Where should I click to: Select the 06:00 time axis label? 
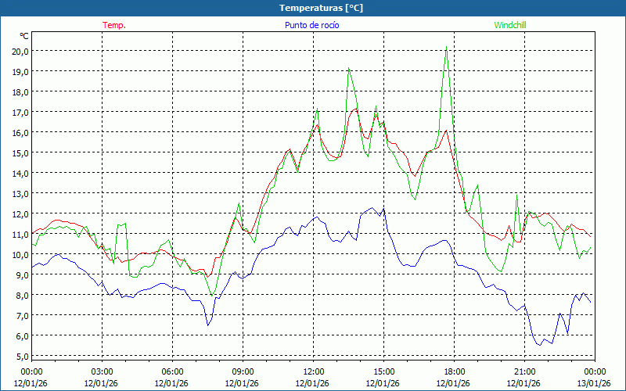click(x=172, y=371)
